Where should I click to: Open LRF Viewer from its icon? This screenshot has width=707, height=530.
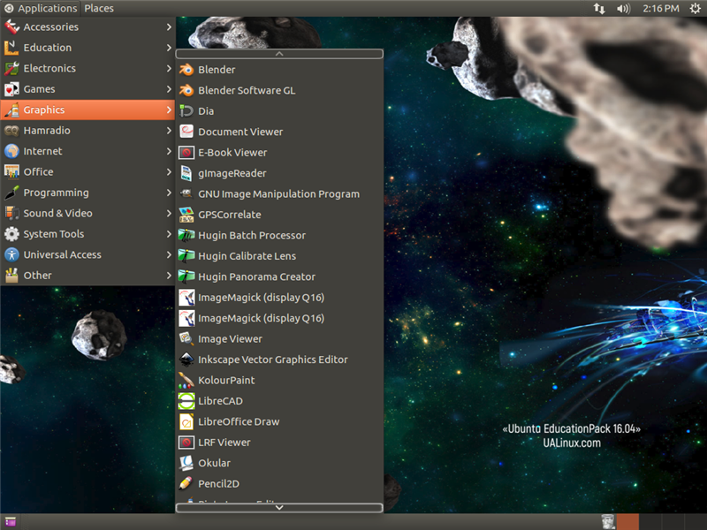[x=186, y=443]
